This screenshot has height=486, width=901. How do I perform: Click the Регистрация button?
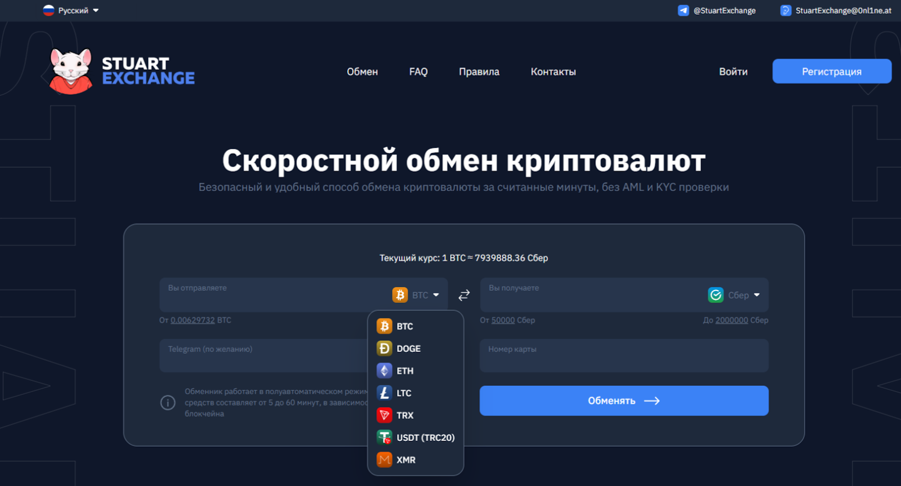point(832,71)
